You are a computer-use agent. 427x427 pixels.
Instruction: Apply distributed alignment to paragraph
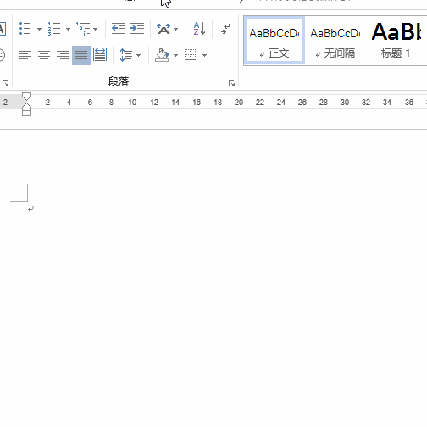click(100, 55)
